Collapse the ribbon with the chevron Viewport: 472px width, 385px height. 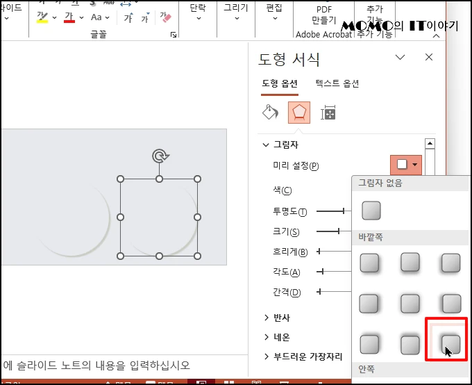(x=436, y=36)
